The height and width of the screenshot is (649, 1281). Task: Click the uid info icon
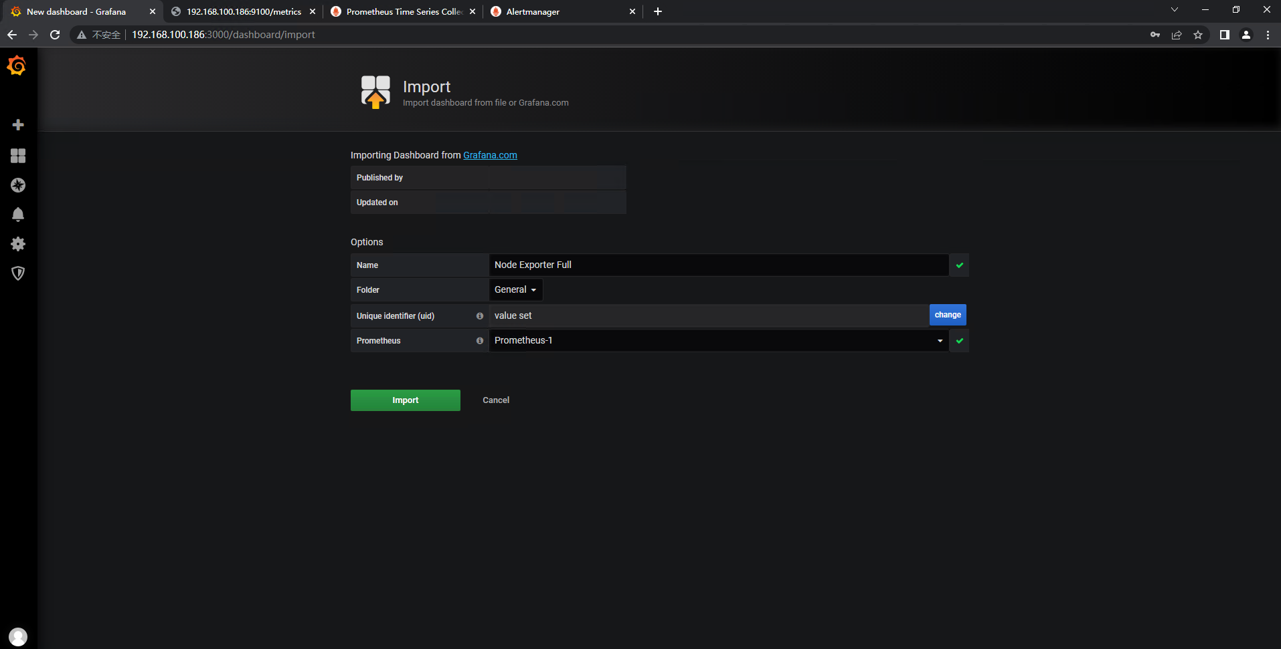click(480, 316)
